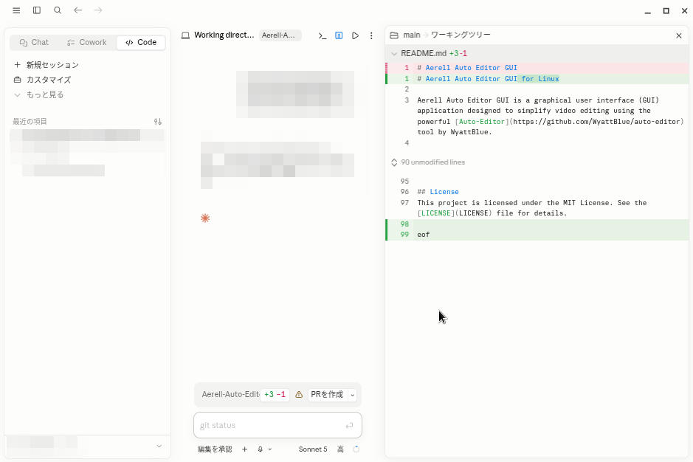Open the terminal icon in session header
This screenshot has width=693, height=462.
click(x=323, y=36)
